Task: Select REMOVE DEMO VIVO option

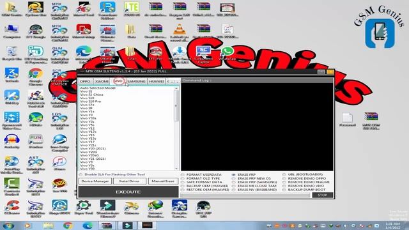Action: [x=304, y=186]
